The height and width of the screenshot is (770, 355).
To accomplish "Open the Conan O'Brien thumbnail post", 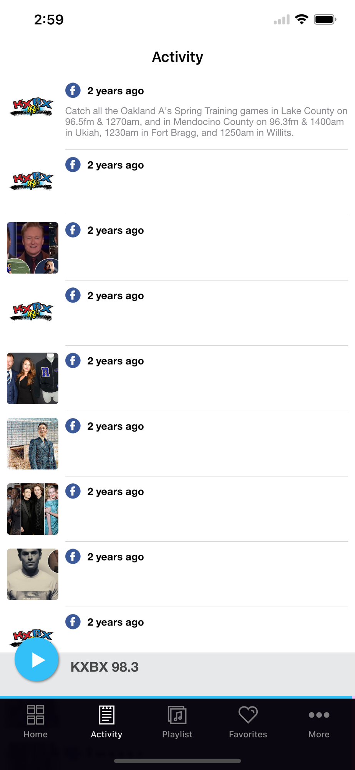I will [x=33, y=248].
